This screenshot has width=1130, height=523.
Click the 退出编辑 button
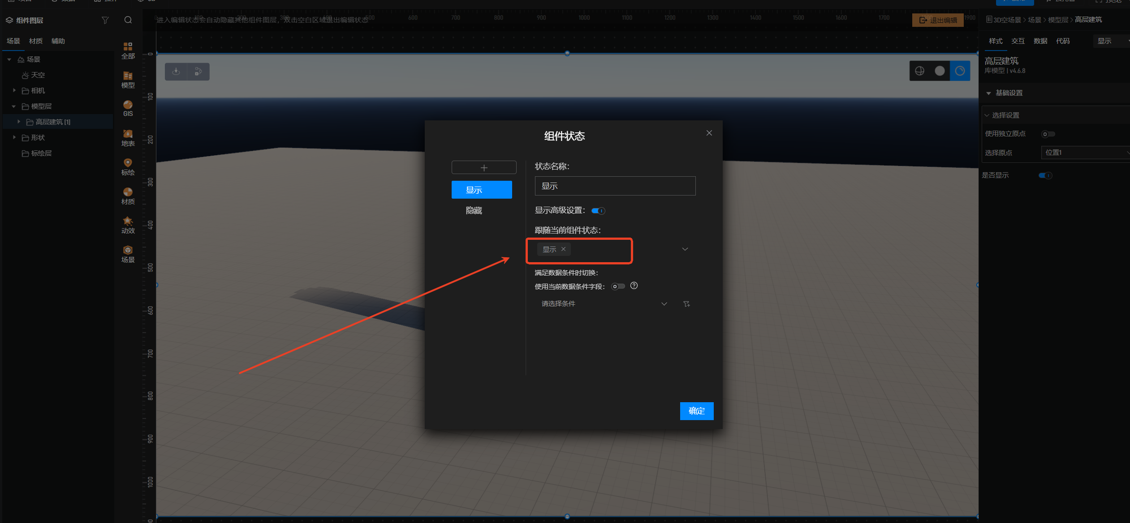[x=938, y=20]
